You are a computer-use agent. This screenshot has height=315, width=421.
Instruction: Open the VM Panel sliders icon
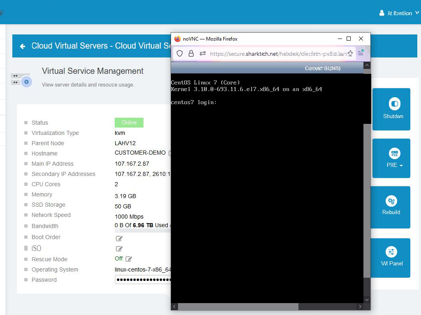coord(391,252)
